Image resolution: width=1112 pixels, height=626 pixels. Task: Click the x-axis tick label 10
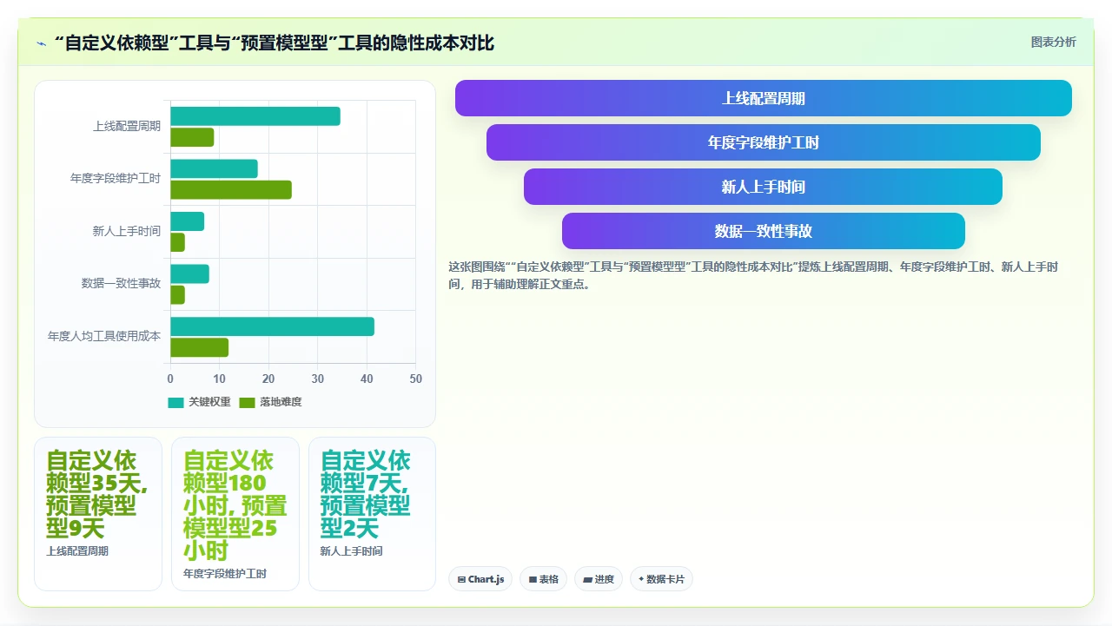tap(220, 379)
